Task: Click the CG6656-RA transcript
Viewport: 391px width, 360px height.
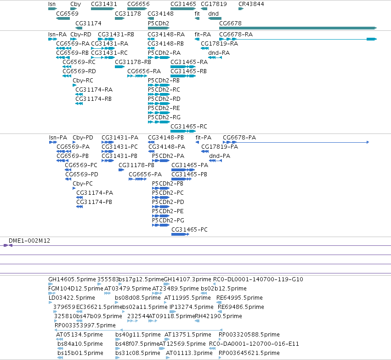Action: pyautogui.click(x=137, y=76)
